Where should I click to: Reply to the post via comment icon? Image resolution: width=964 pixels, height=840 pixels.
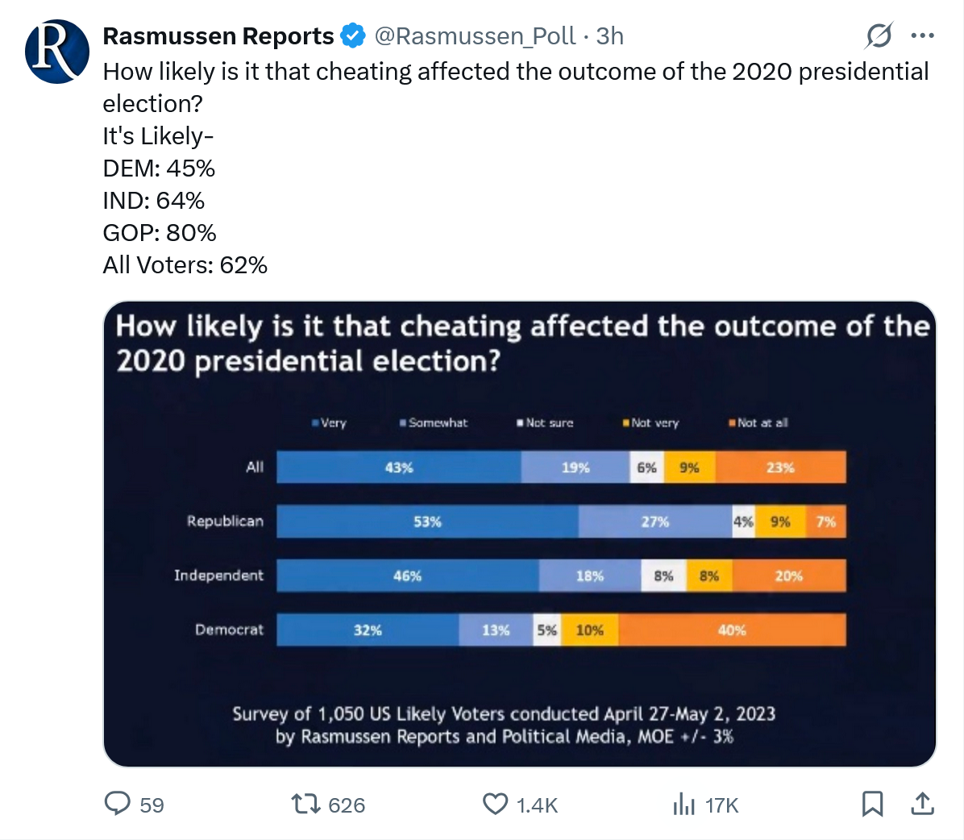(x=118, y=804)
